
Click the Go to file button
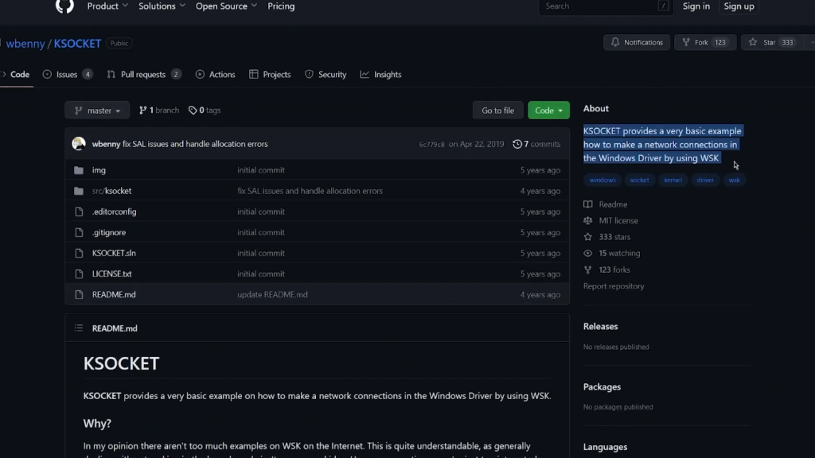(x=497, y=111)
